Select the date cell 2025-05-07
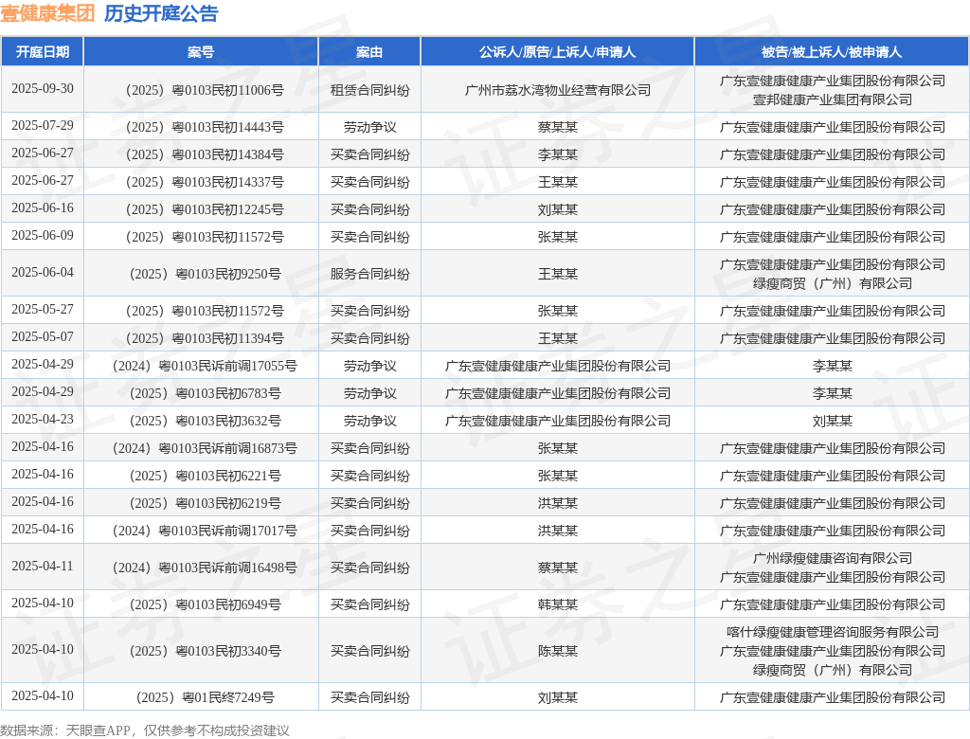Screen dimensions: 970x739 pyautogui.click(x=42, y=336)
